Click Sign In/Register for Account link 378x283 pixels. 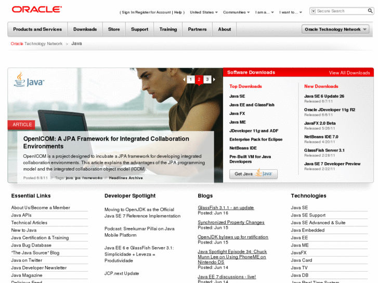pos(146,12)
